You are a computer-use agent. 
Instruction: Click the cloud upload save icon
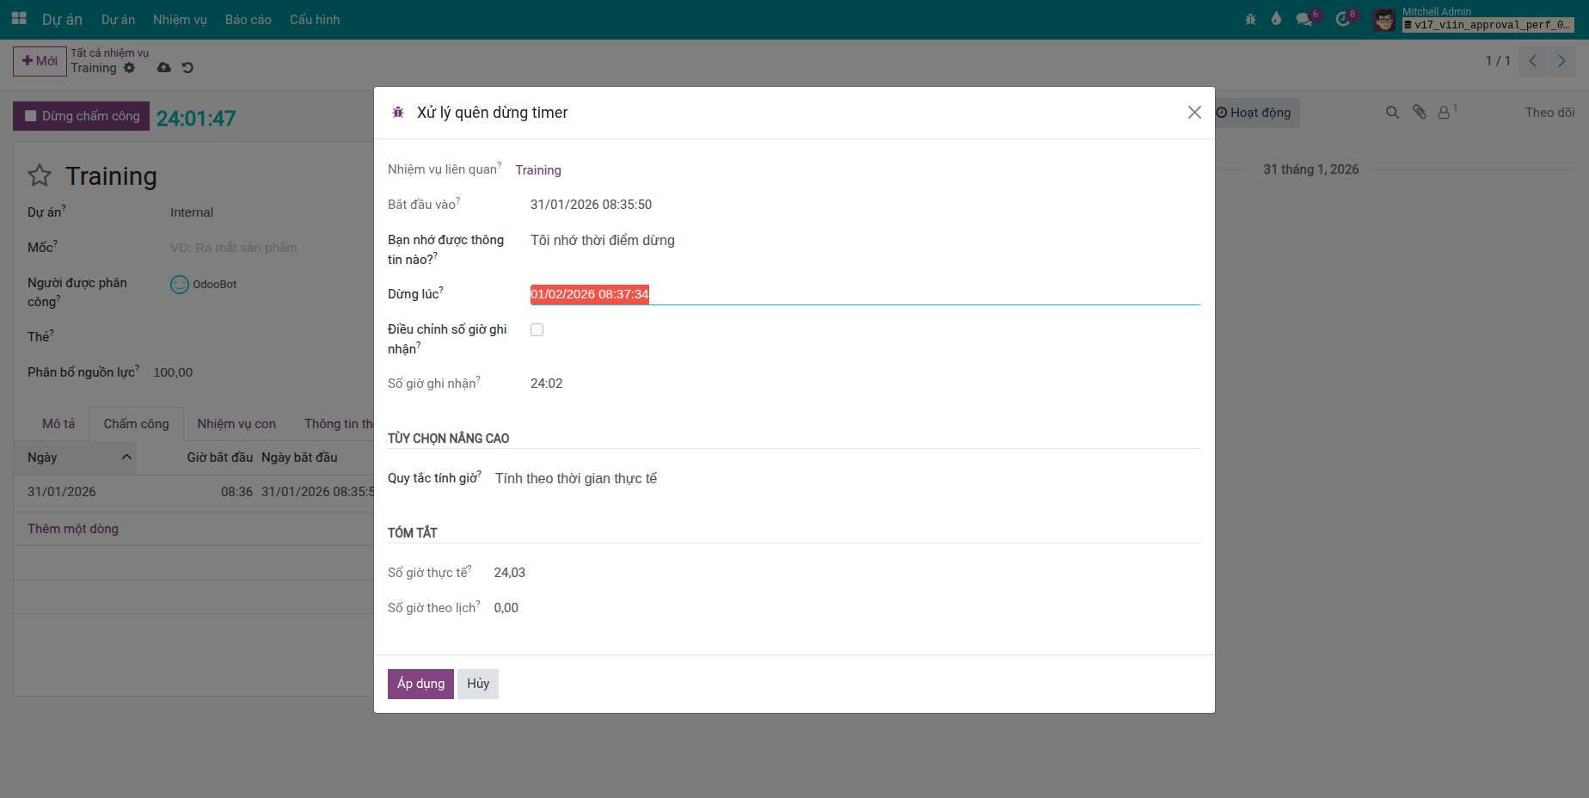coord(163,68)
